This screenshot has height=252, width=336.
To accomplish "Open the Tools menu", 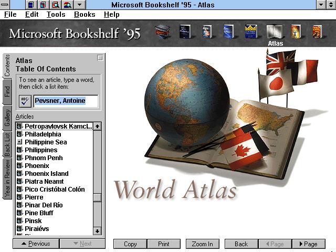I will (56, 14).
